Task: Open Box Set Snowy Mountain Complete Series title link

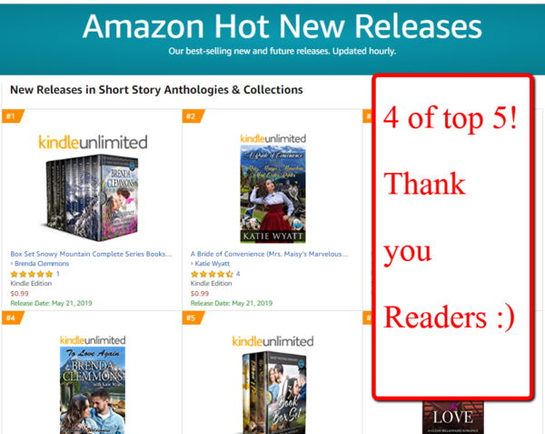Action: 91,254
